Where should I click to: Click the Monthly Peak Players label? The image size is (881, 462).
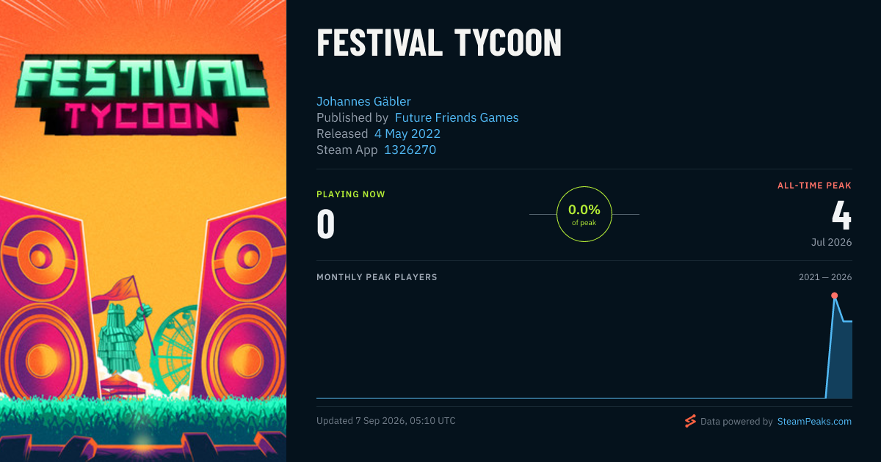[377, 277]
